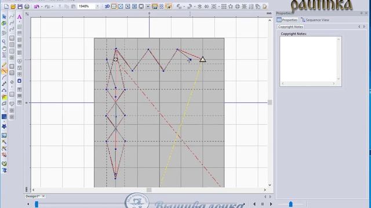The width and height of the screenshot is (371, 208).
Task: Click the horizontal scrollbar thumb below canvas
Action: click(x=149, y=190)
